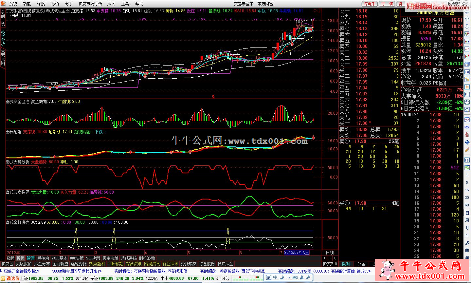Select the 资金决策 indicator tab
The image size is (471, 283).
pyautogui.click(x=110, y=258)
